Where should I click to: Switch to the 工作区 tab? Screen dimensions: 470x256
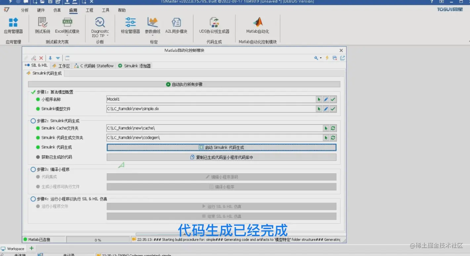61,66
